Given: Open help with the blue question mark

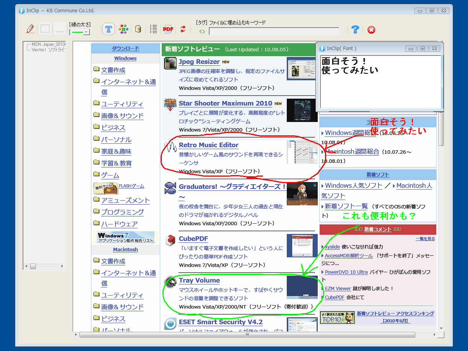Looking at the screenshot, I should point(355,29).
